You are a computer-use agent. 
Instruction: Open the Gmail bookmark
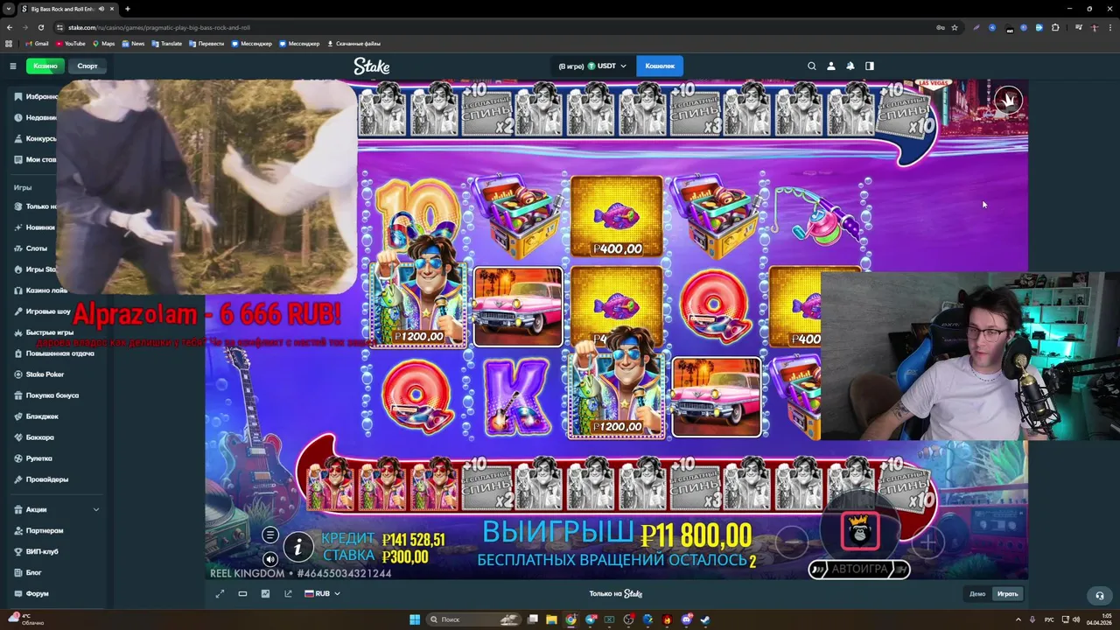(x=37, y=43)
